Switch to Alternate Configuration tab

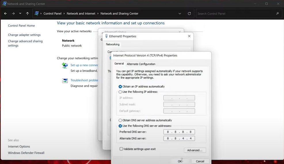[141, 64]
